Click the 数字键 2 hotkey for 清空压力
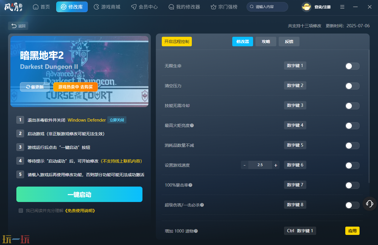This screenshot has width=378, height=245. point(295,85)
